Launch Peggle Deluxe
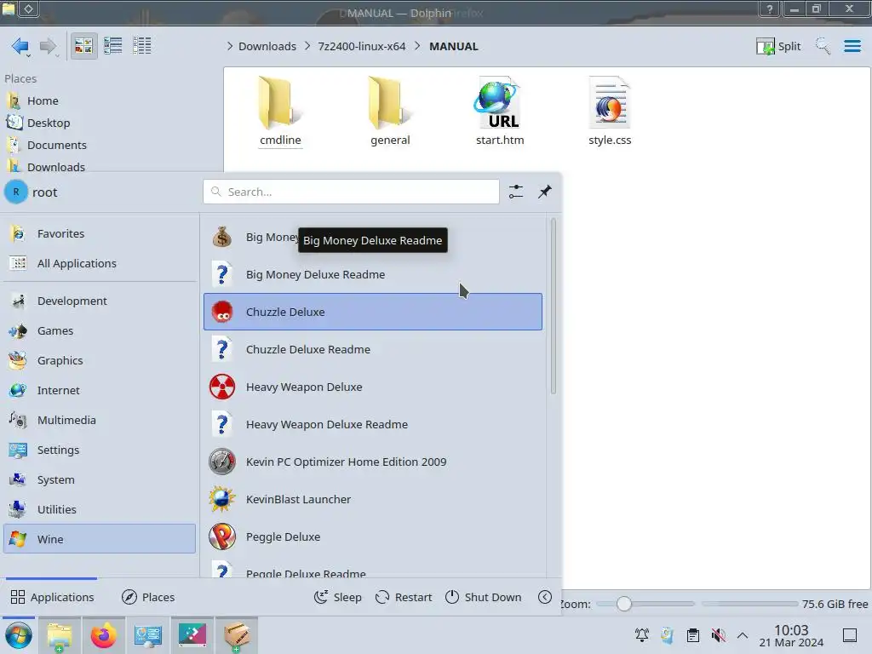 pyautogui.click(x=373, y=536)
